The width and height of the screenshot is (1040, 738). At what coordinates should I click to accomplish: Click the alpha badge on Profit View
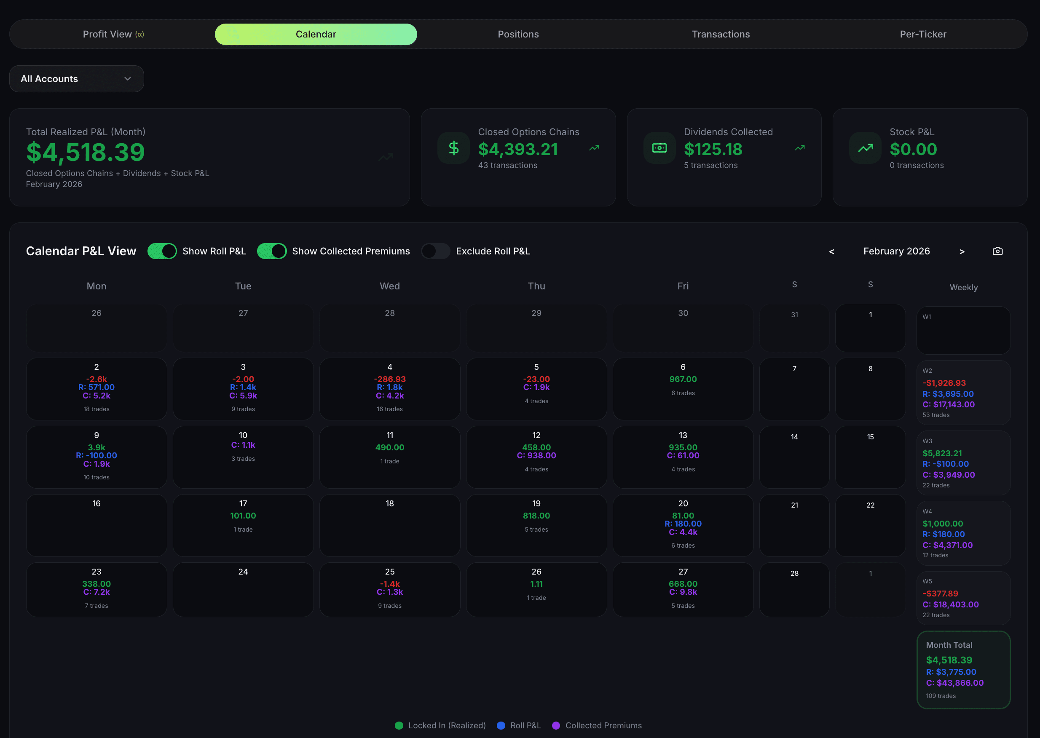[x=139, y=35]
